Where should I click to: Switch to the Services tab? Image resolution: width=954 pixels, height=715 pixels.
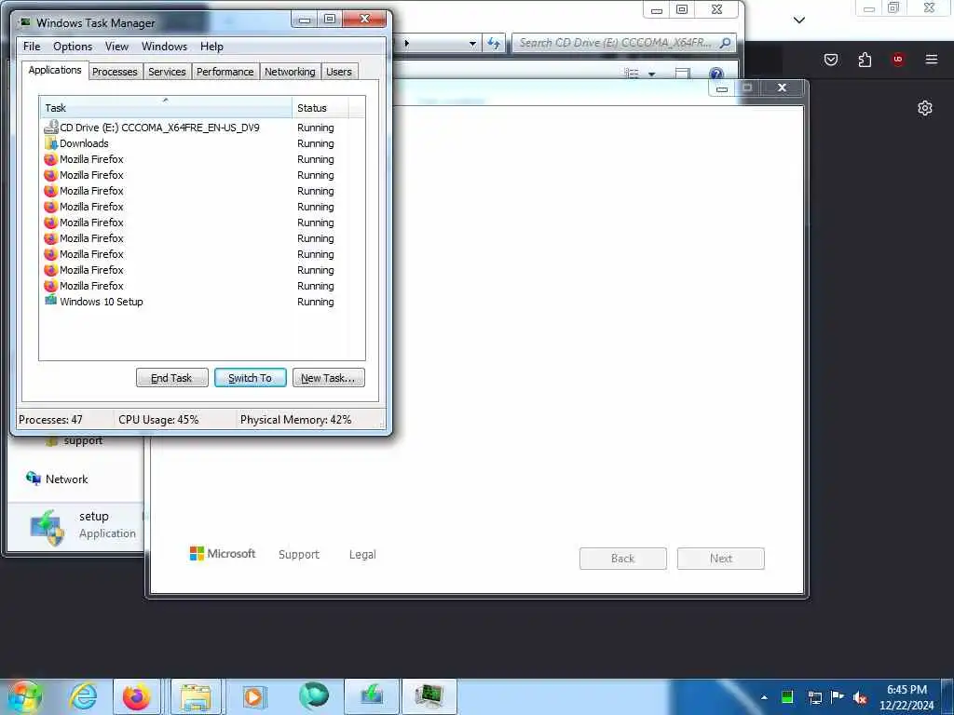(x=167, y=72)
